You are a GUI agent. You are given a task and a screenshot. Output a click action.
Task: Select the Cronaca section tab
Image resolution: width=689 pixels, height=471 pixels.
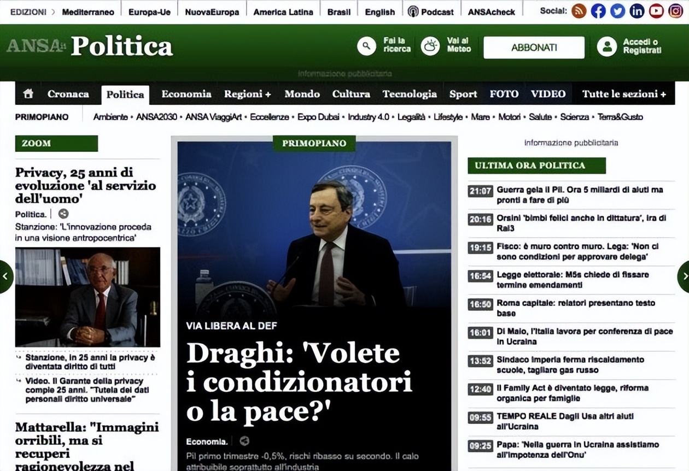coord(68,94)
